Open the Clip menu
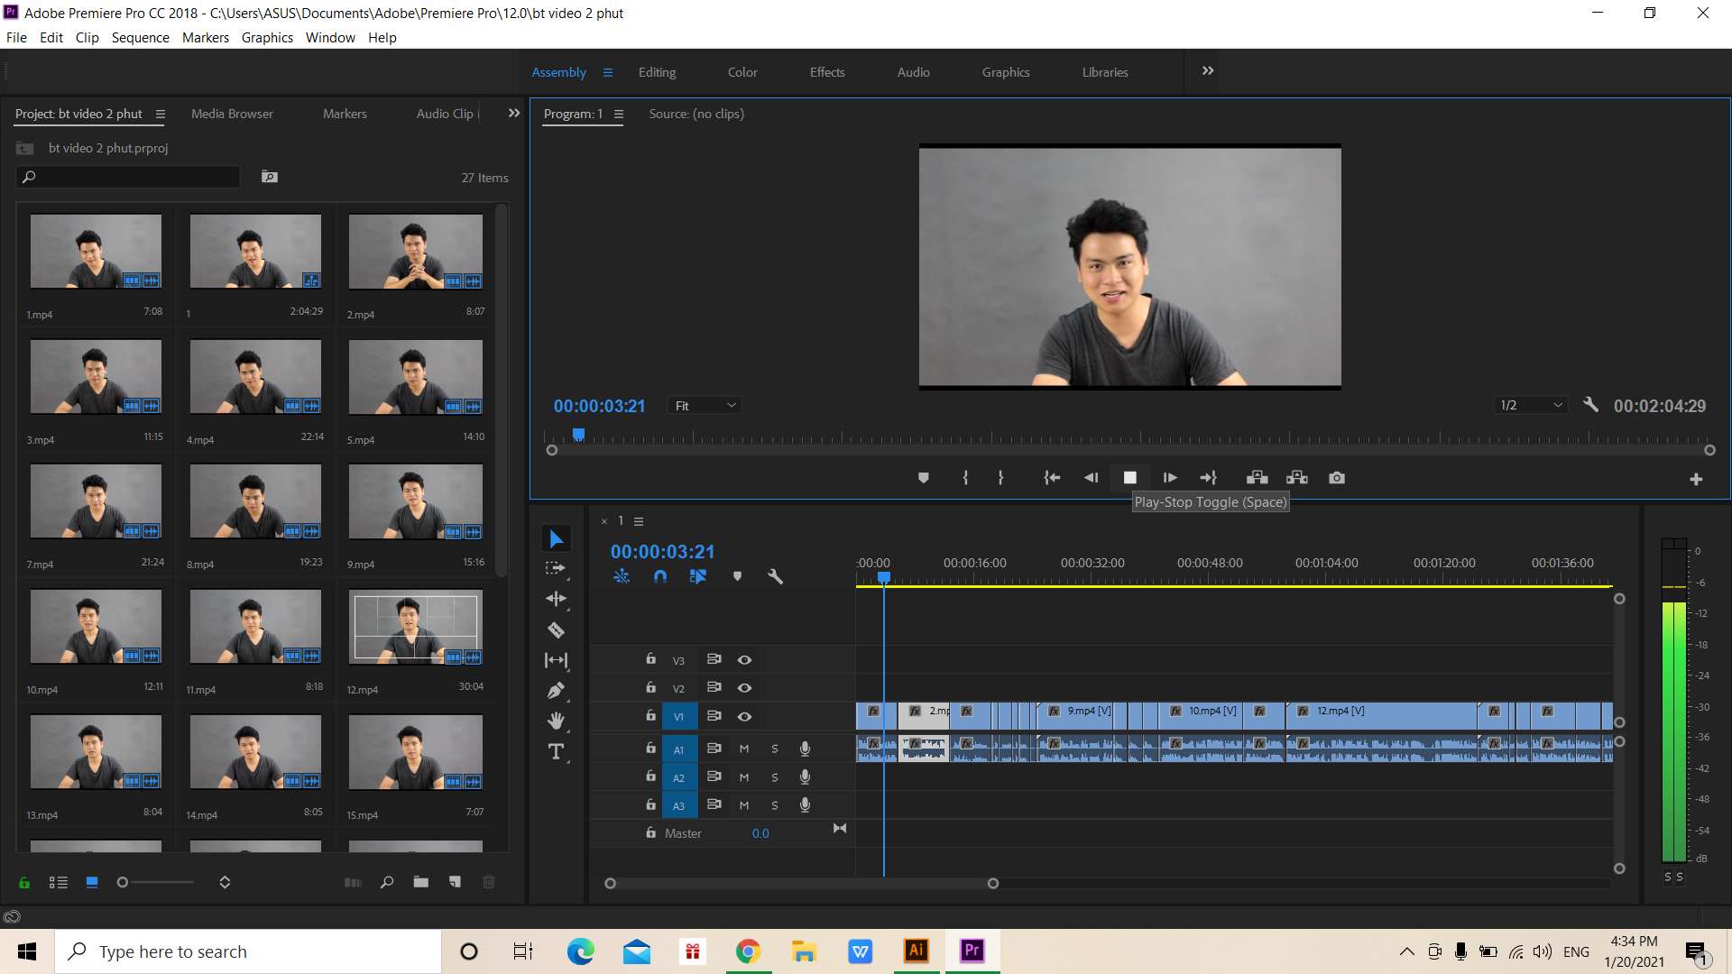 pos(87,38)
